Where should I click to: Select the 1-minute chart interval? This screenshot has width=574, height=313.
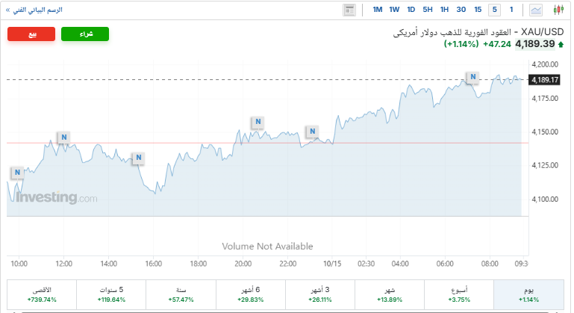pyautogui.click(x=511, y=10)
